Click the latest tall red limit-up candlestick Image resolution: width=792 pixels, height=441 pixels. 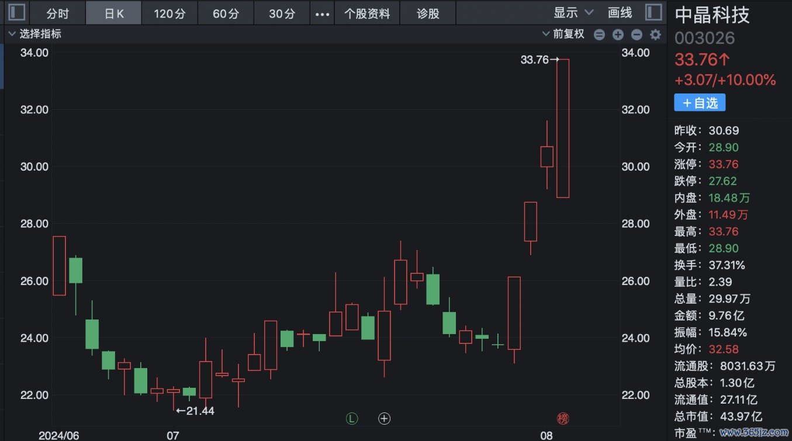pos(562,129)
